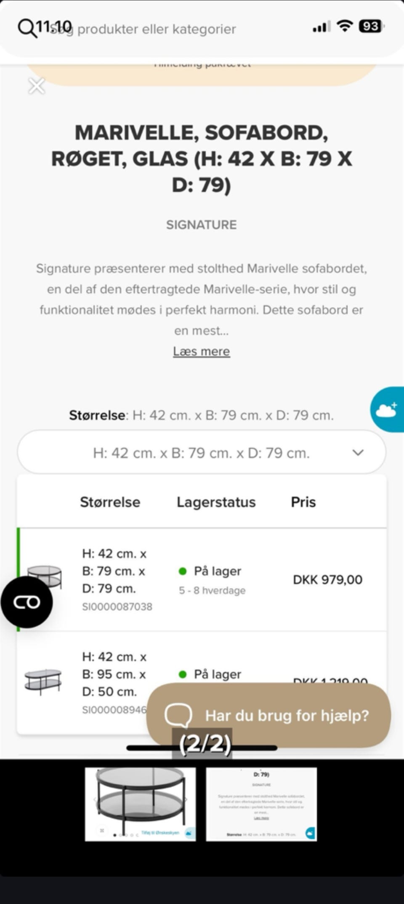Click the oval coffee table product image

pyautogui.click(x=43, y=681)
